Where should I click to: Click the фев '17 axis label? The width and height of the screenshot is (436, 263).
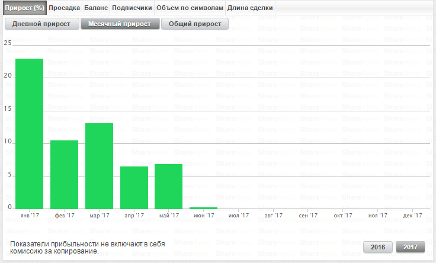coord(65,216)
